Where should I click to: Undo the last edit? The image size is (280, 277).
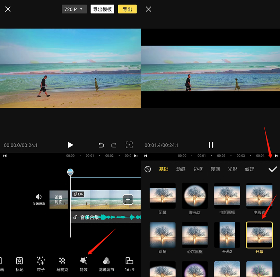[x=101, y=145]
